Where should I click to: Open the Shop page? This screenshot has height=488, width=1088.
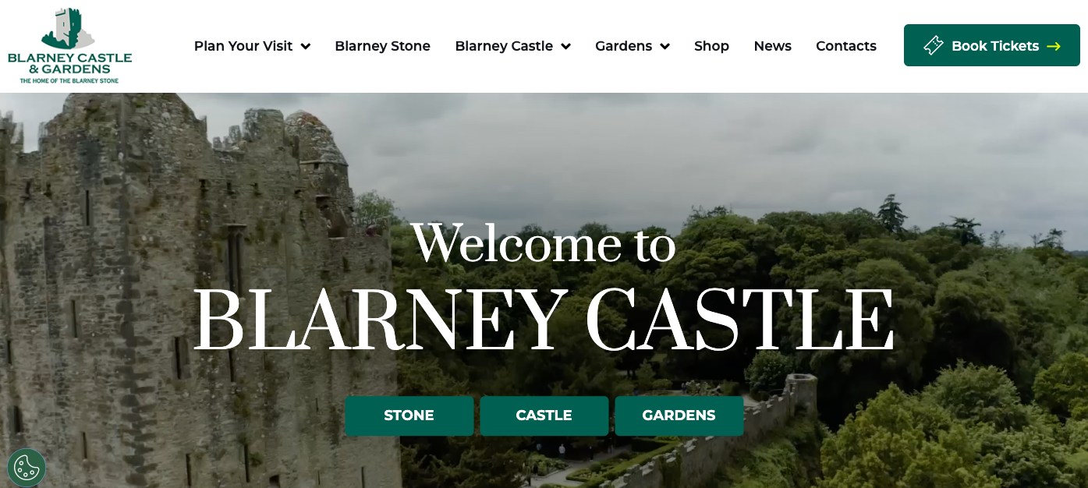tap(711, 46)
